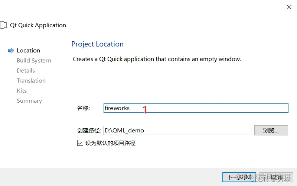This screenshot has height=186, width=297.
Task: Click the Qt Quick Application title text
Action: coord(38,25)
